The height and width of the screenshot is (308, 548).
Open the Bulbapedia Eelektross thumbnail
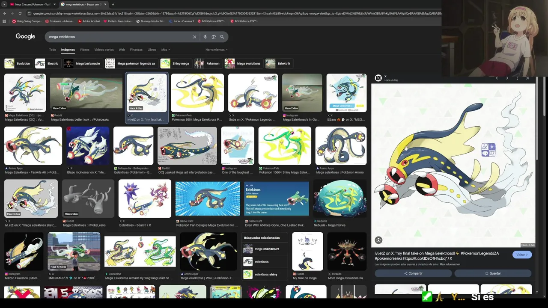[133, 145]
